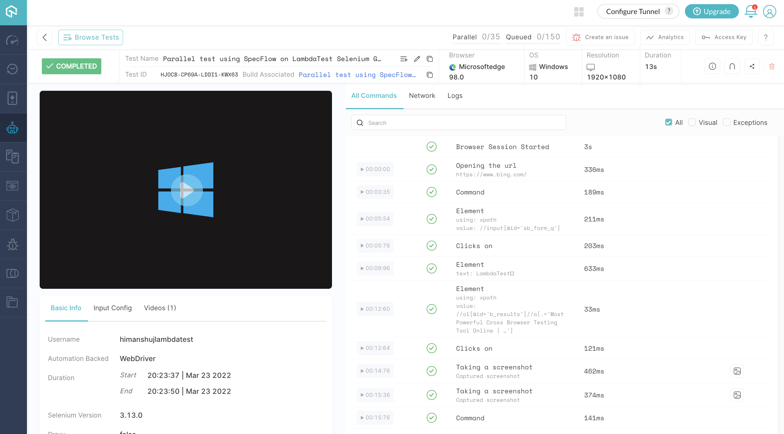The height and width of the screenshot is (434, 784).
Task: Click the Create an issue icon
Action: pyautogui.click(x=577, y=37)
